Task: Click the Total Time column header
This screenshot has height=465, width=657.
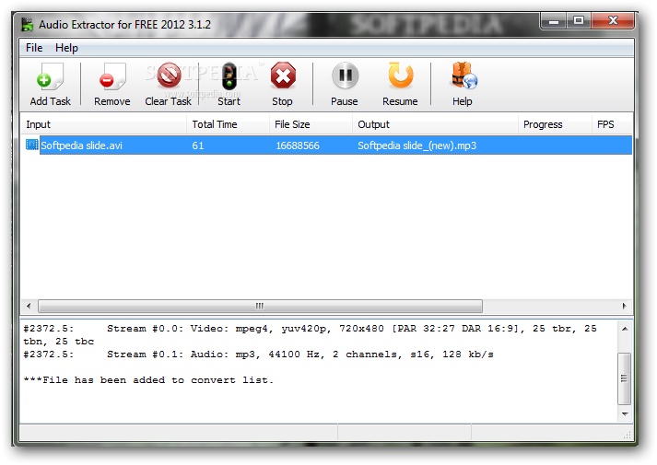Action: coord(228,124)
